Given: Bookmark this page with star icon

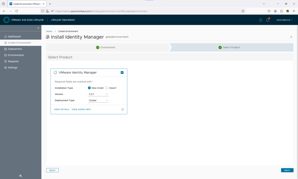Looking at the screenshot, I should [x=243, y=11].
